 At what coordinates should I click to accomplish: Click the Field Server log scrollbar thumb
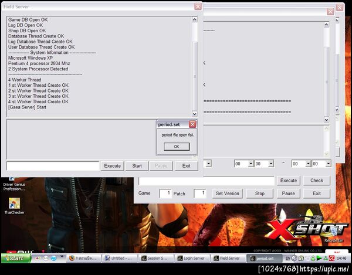(x=195, y=76)
